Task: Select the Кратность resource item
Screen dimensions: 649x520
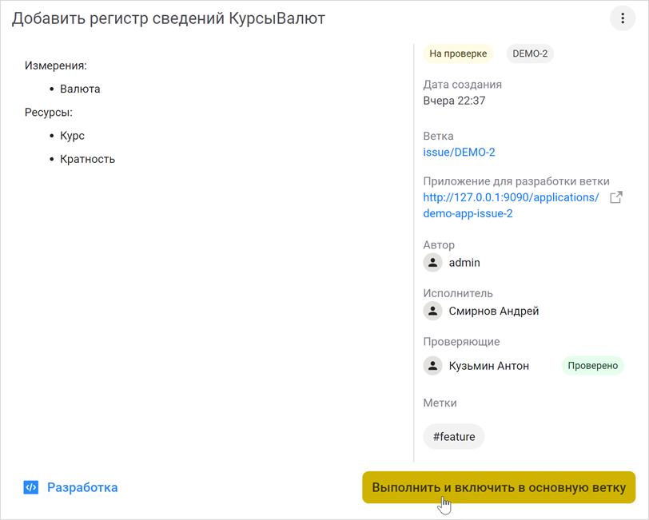Action: (x=87, y=158)
